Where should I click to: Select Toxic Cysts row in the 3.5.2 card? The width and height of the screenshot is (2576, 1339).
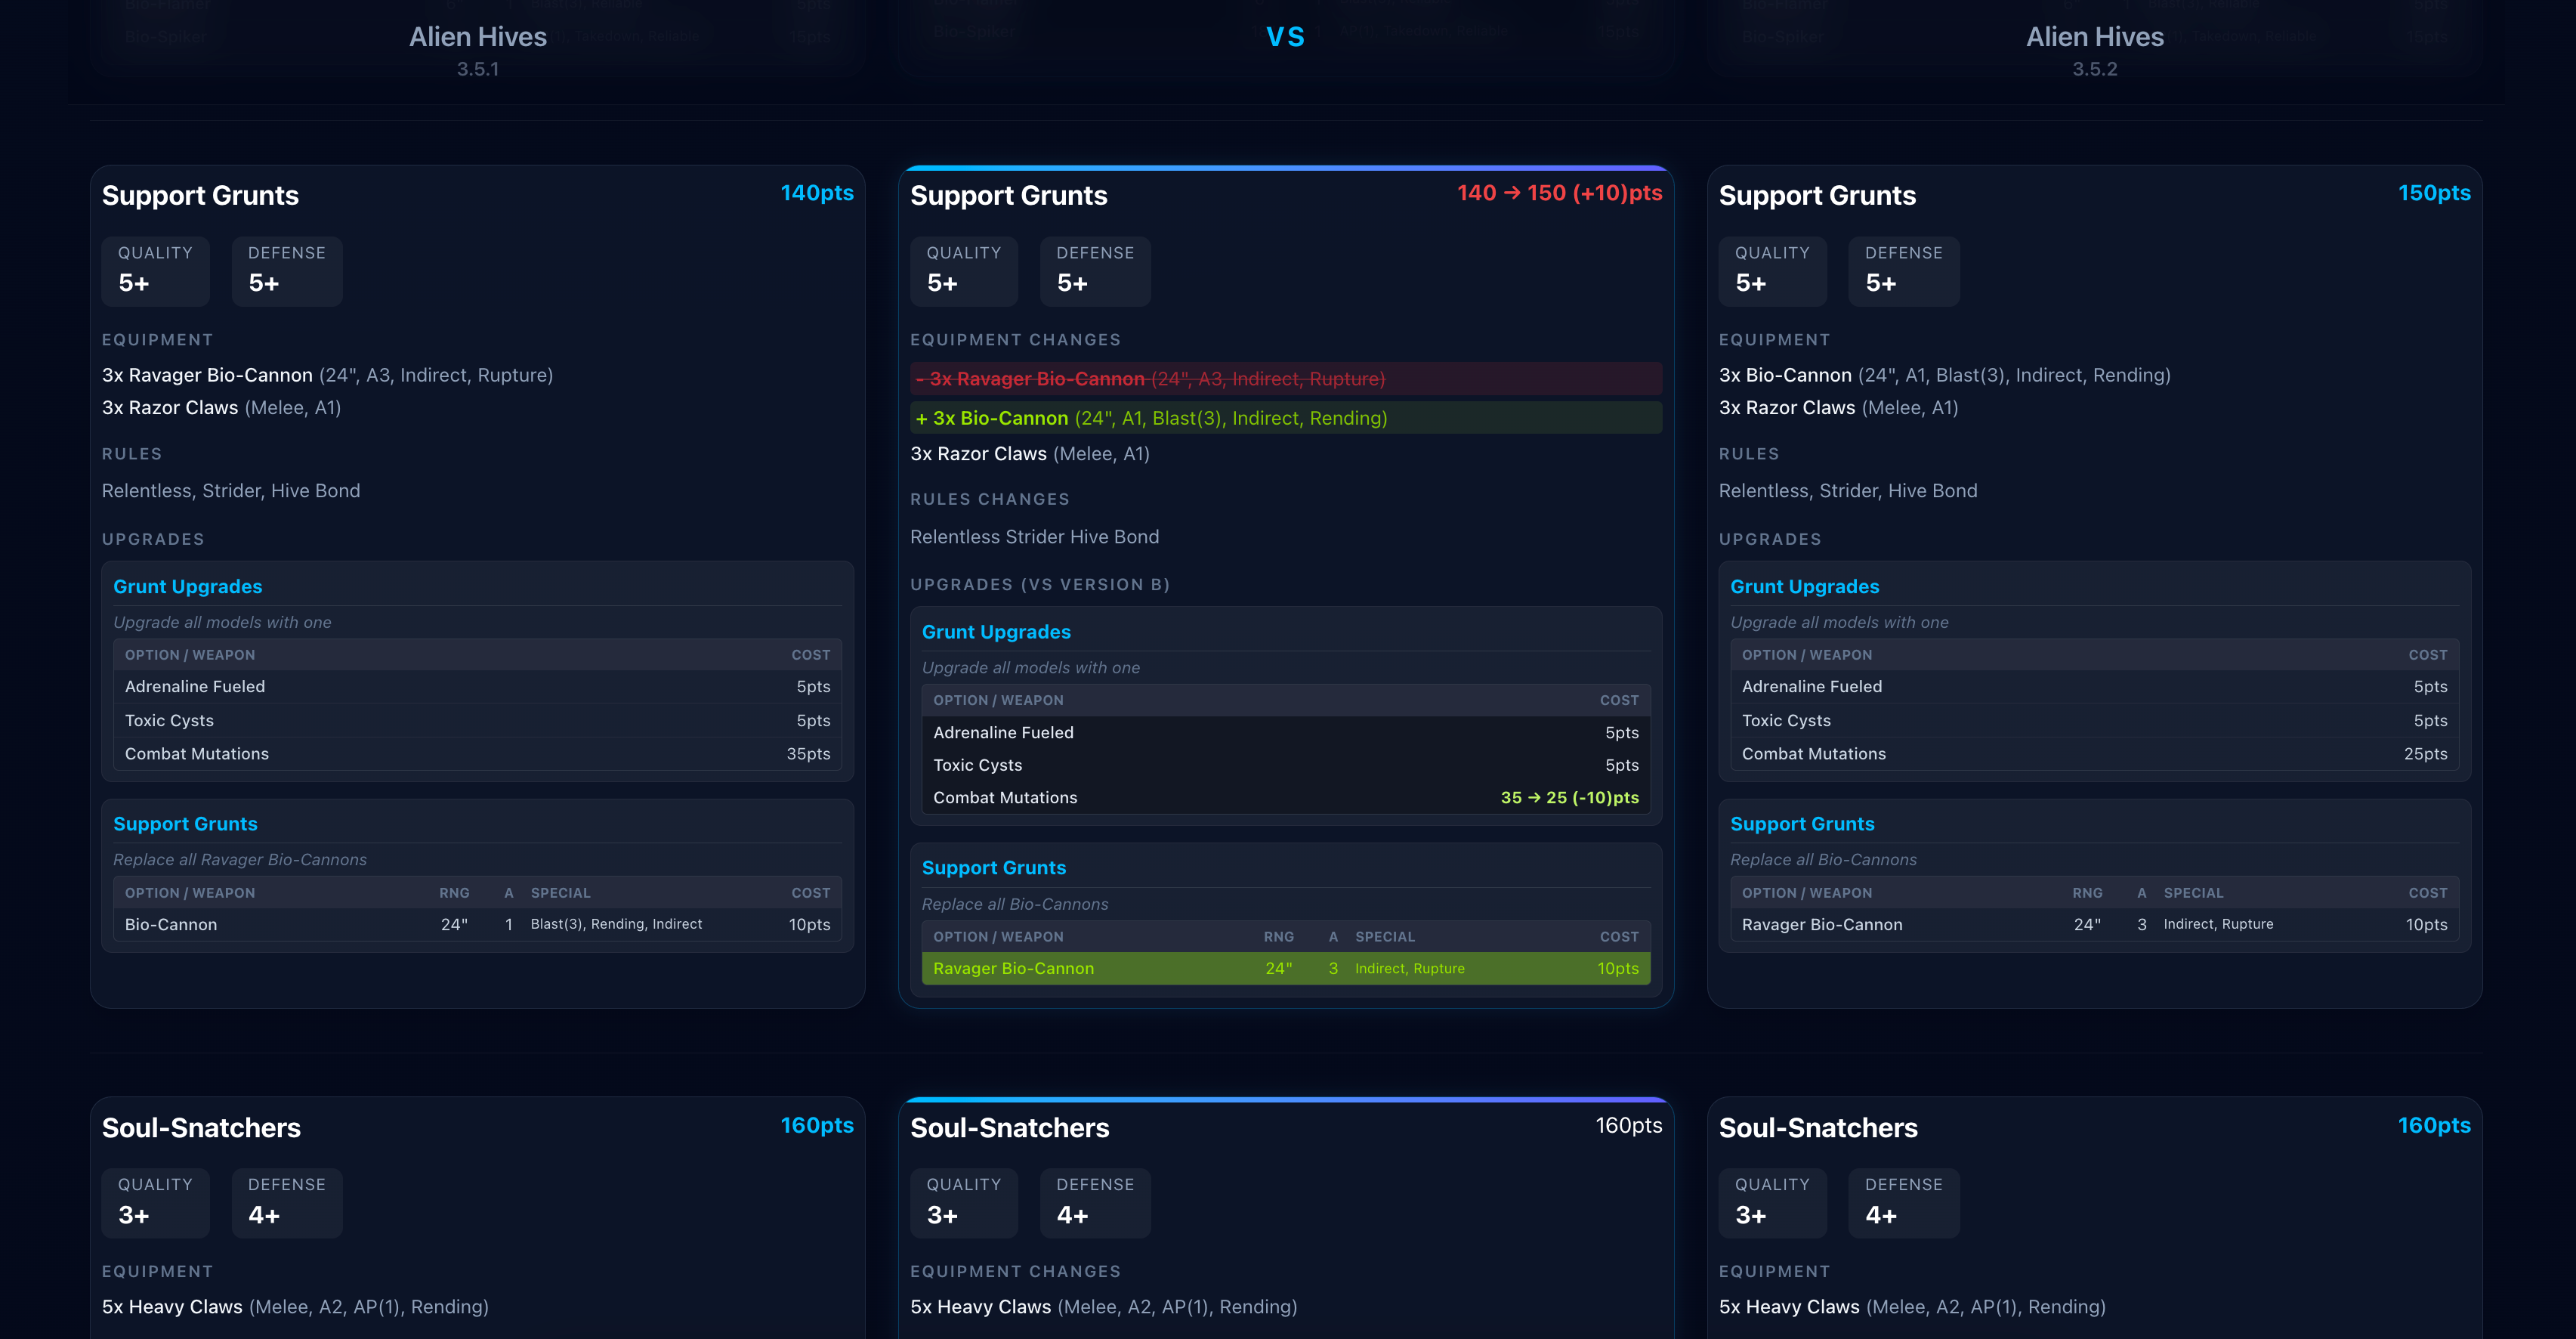(x=2094, y=721)
